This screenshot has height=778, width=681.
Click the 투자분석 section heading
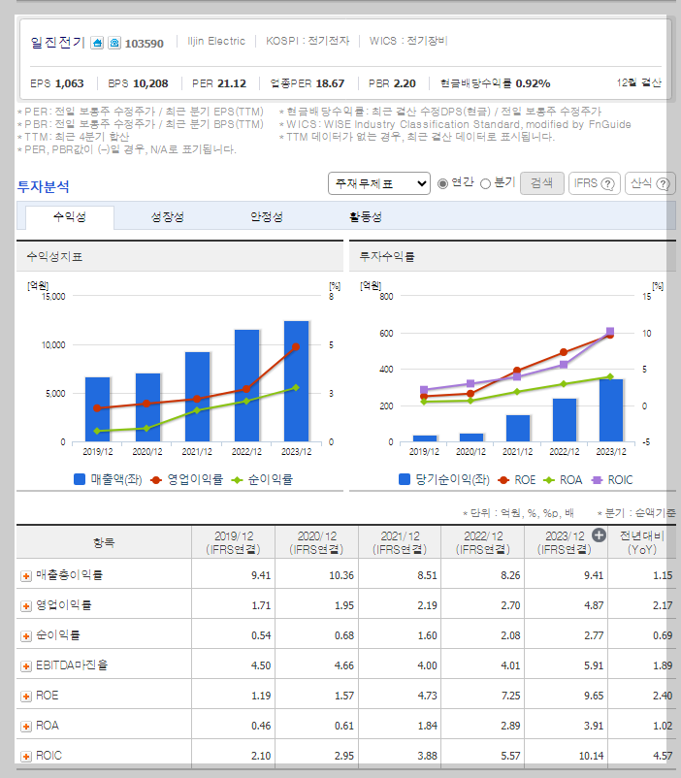(44, 186)
